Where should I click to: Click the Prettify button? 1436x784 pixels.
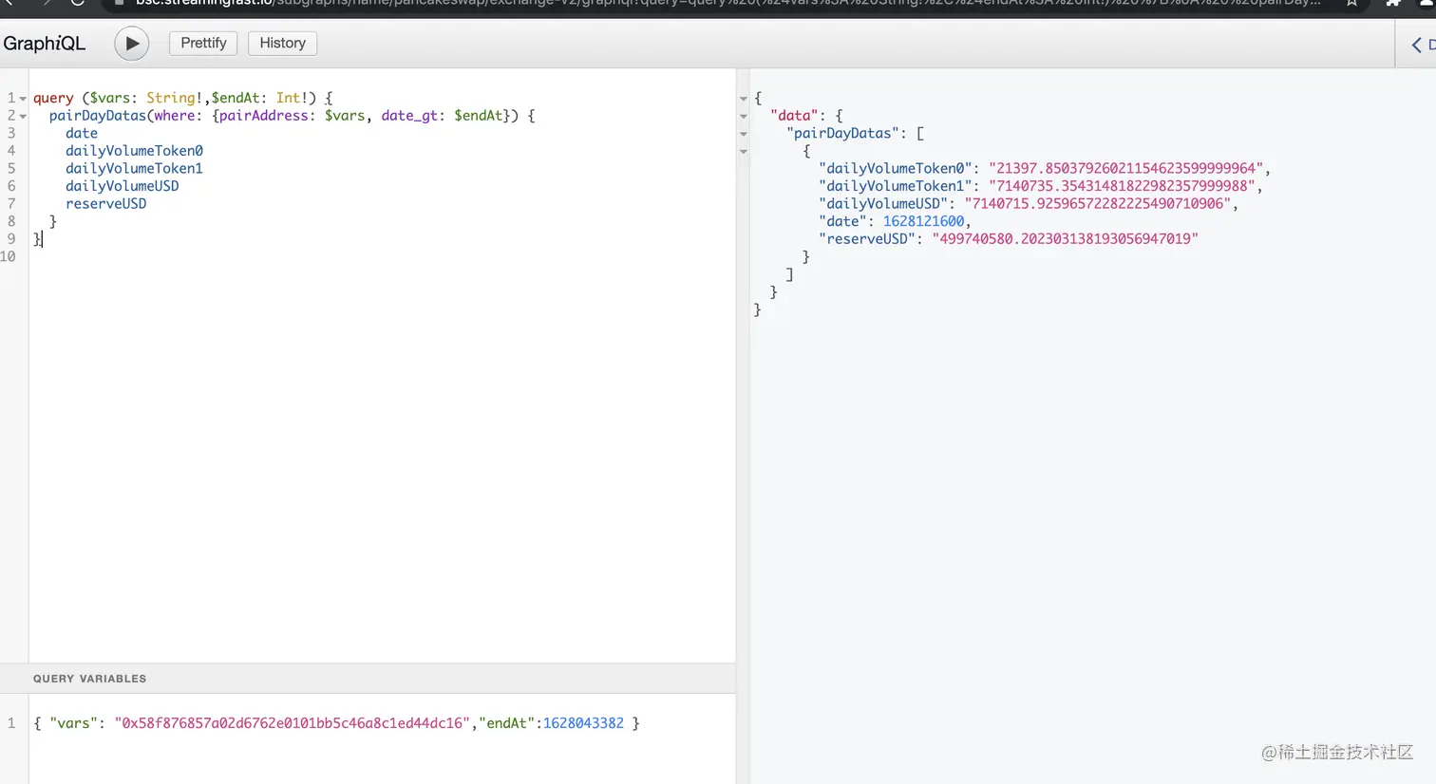click(x=203, y=43)
